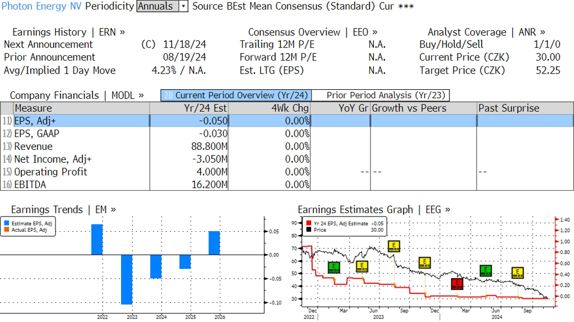Click red Yr 24 EPS Estimate legend swatch
Viewport: 574px width, 322px height.
[x=309, y=223]
